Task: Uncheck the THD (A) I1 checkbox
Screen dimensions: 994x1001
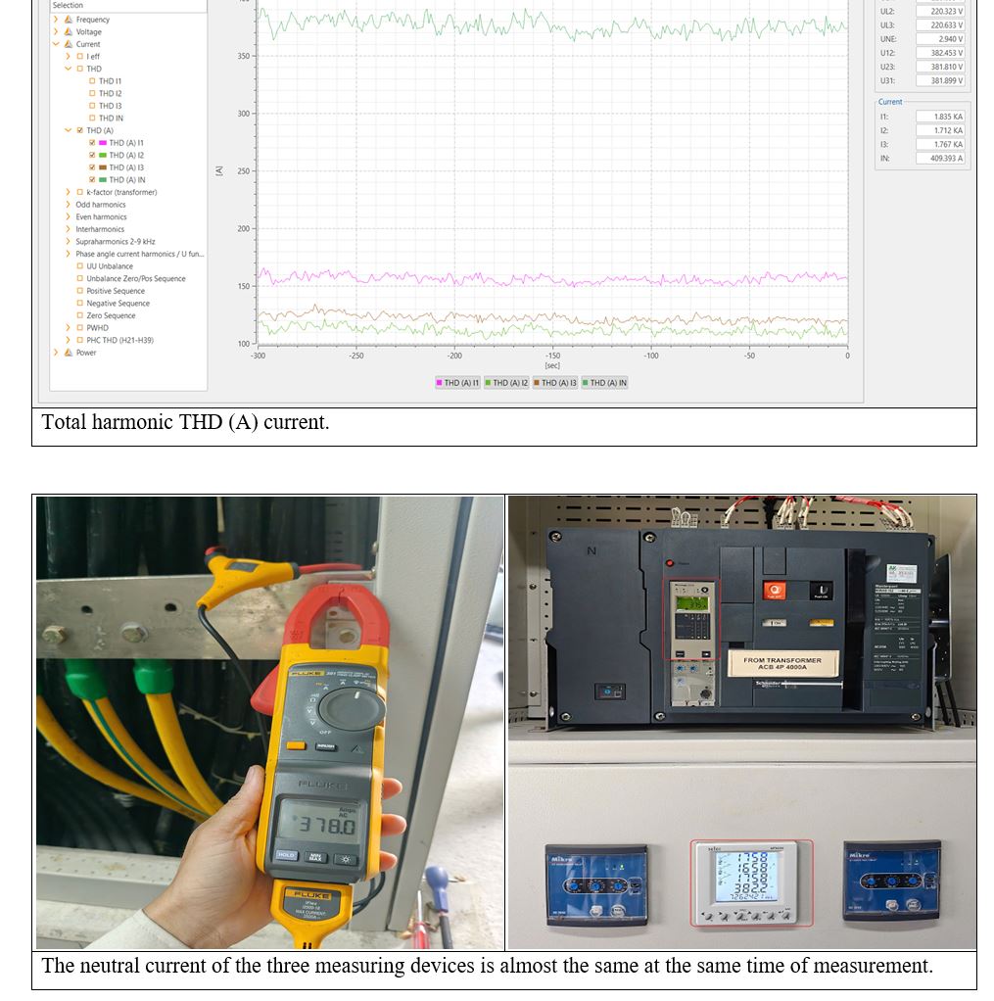Action: [x=92, y=143]
